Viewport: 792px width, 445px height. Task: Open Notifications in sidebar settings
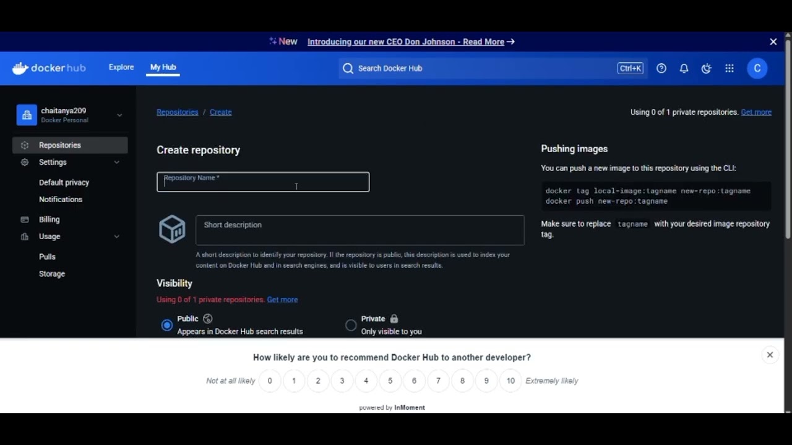[61, 200]
